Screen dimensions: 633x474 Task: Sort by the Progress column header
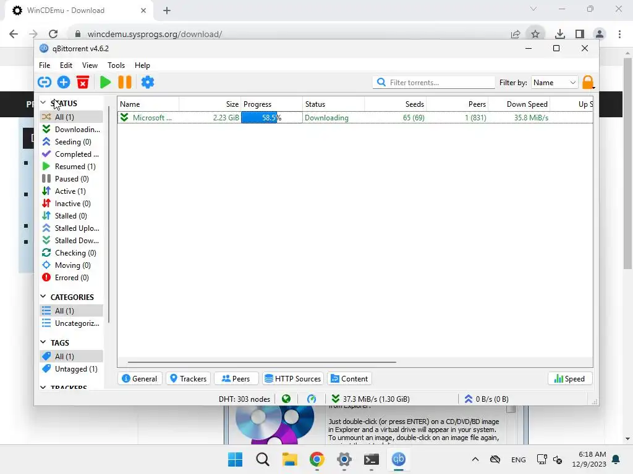pos(272,104)
